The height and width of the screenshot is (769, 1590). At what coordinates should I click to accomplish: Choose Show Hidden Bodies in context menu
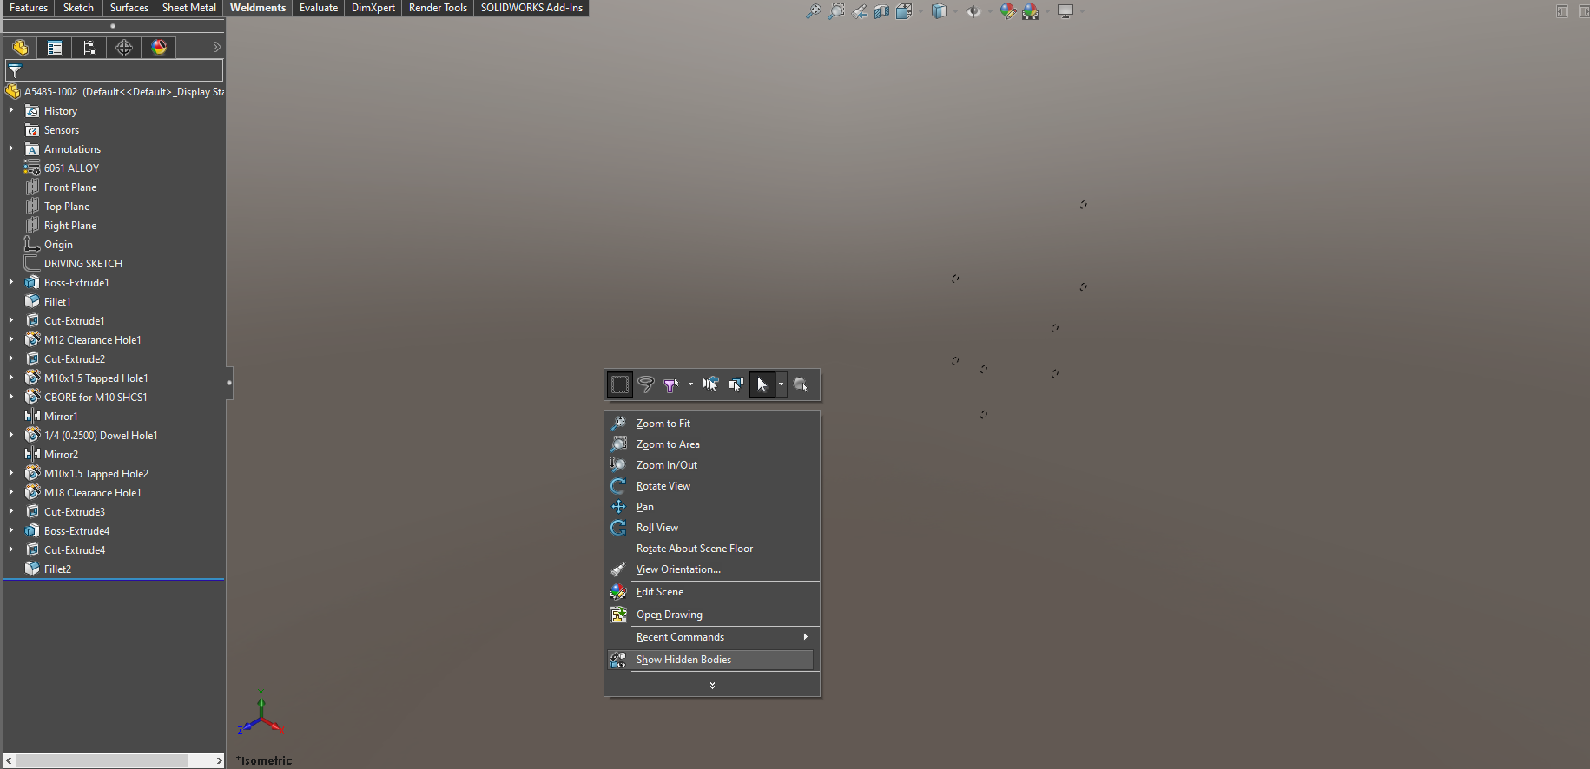click(712, 660)
